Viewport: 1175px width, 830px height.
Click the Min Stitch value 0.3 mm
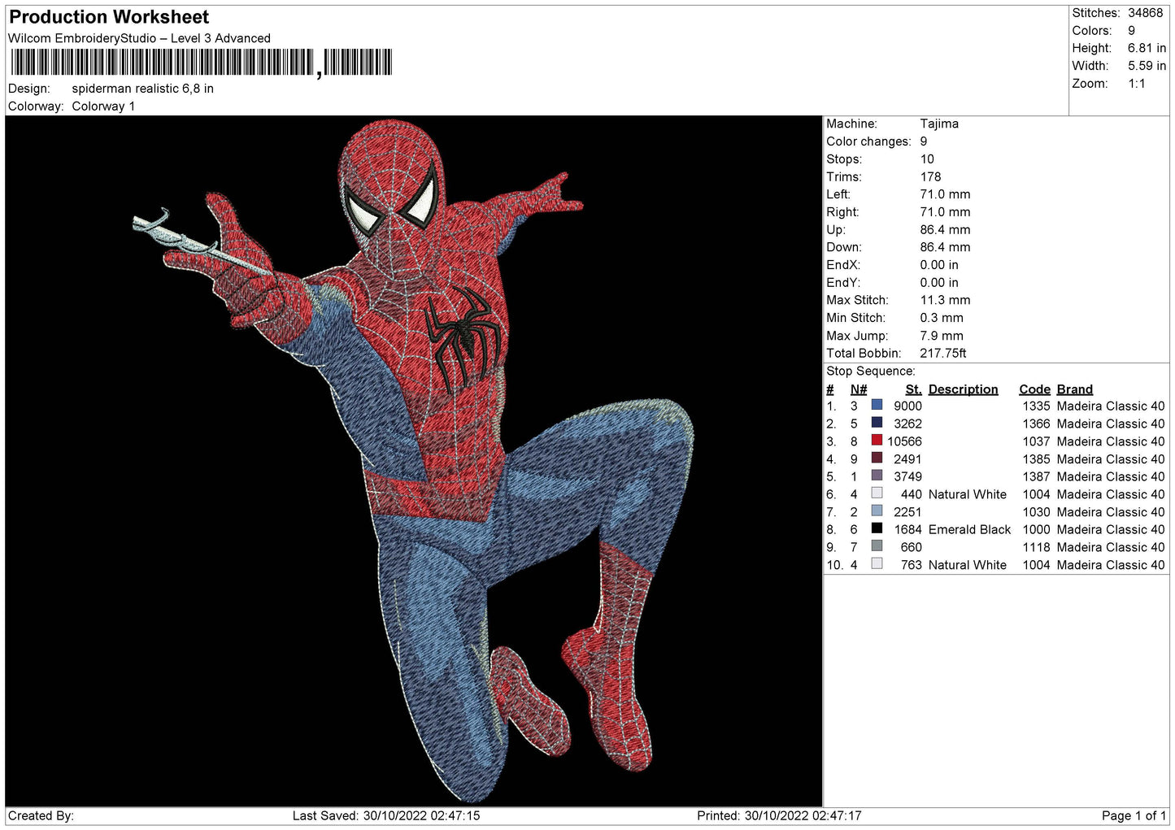[x=942, y=318]
